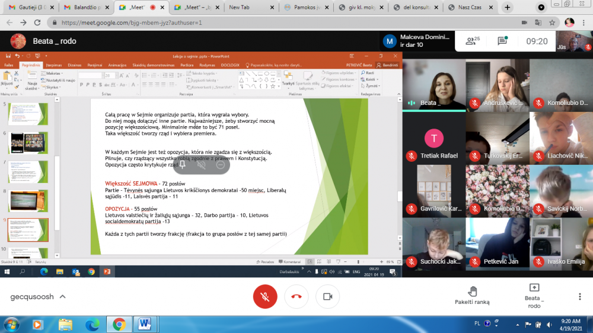Zoom out with minus in PowerPoint status bar

pos(345,261)
